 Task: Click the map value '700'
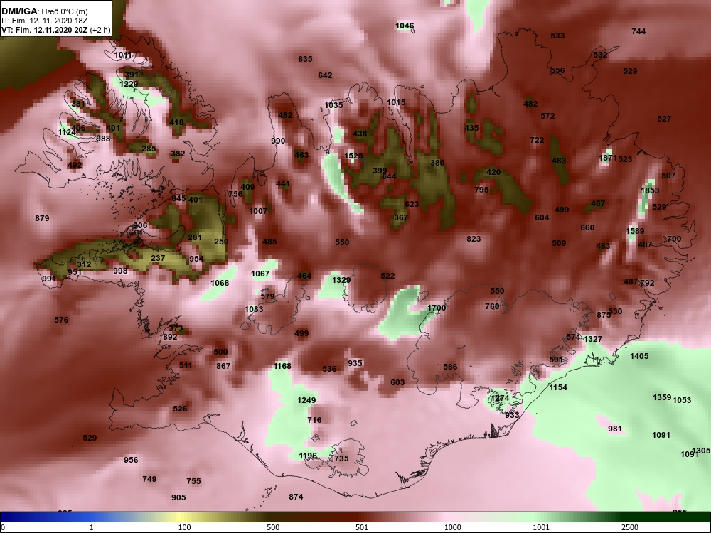pos(674,238)
